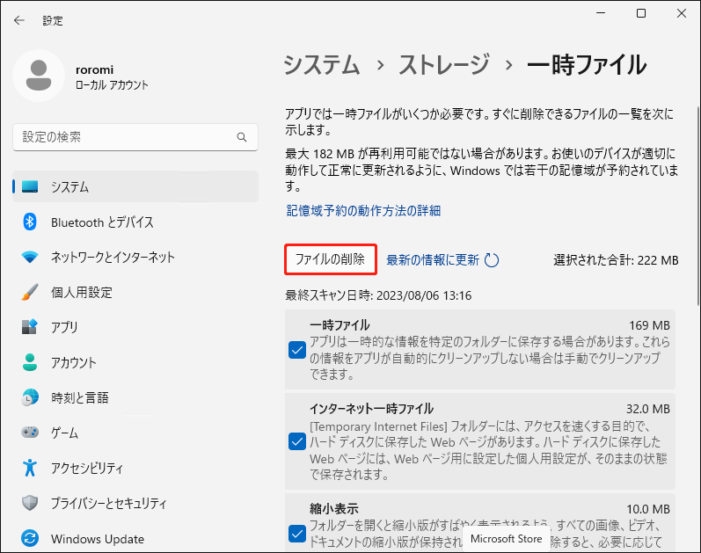This screenshot has width=701, height=553.
Task: Select プライバシーとセキュリティ in sidebar
Action: click(x=135, y=503)
